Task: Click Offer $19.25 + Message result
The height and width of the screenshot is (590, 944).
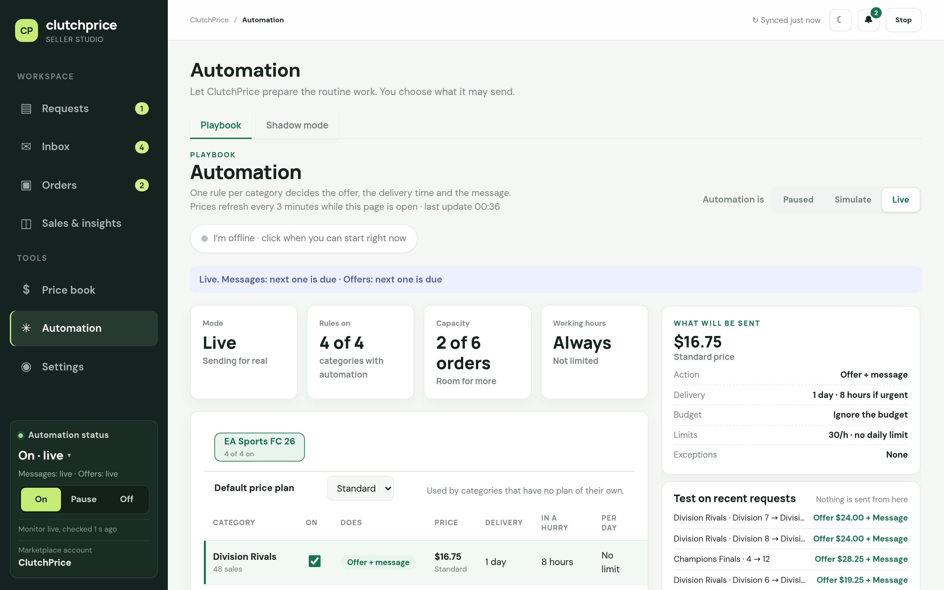Action: pyautogui.click(x=862, y=580)
